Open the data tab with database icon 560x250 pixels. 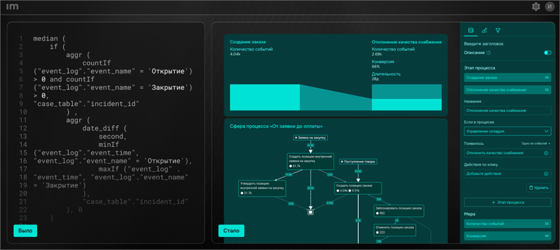click(470, 31)
